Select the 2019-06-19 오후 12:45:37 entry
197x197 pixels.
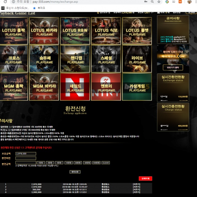(75, 187)
